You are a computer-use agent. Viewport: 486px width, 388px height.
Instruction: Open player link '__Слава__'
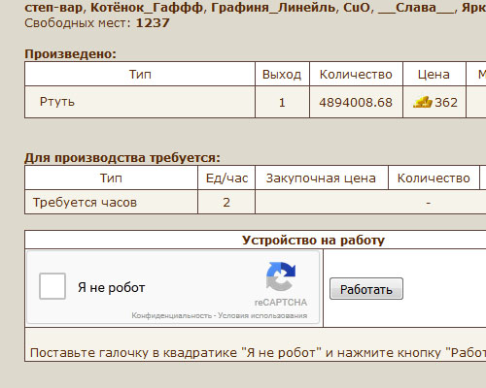416,7
